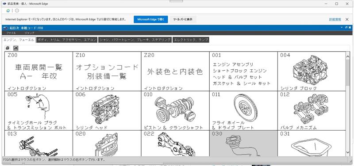Click the scroll-down arrow of the figure list
The height and width of the screenshot is (166, 354).
click(348, 152)
